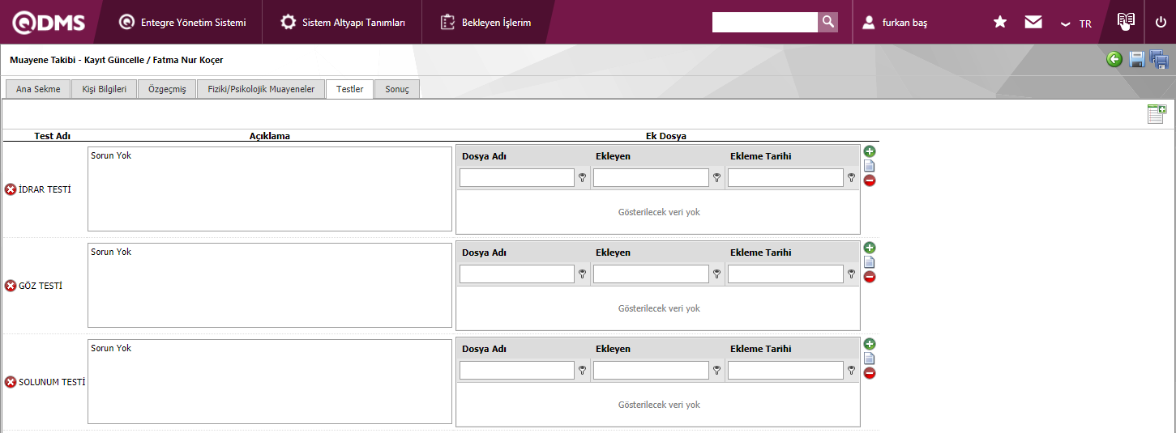
Task: Switch to Ana Sekme tab
Action: pos(38,89)
